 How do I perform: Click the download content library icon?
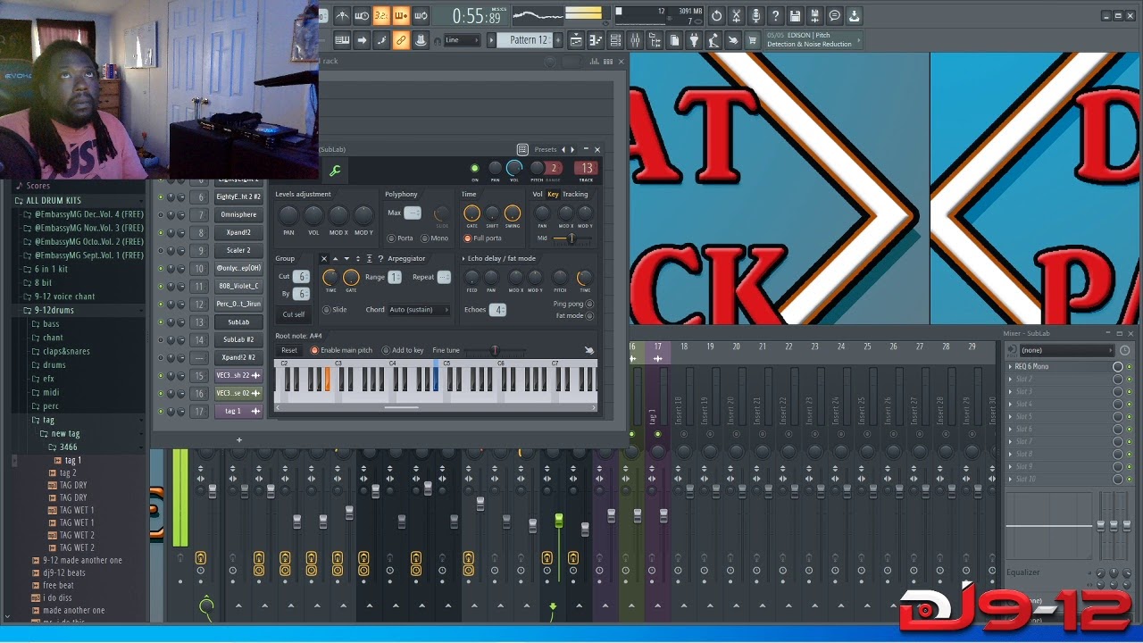click(x=854, y=15)
